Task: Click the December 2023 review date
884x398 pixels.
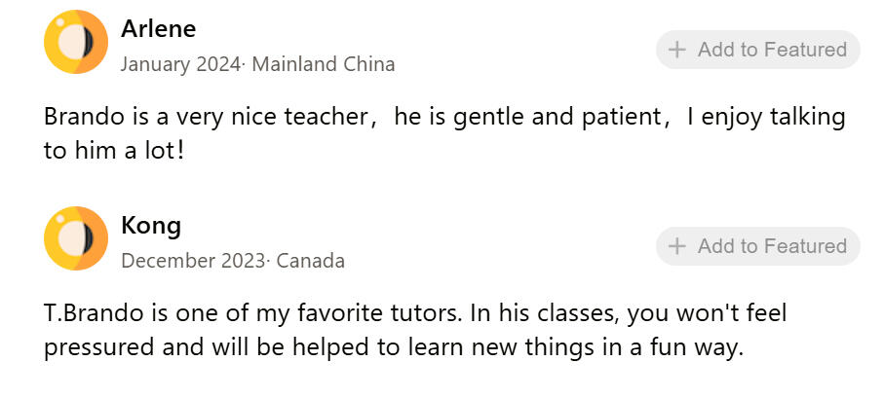Action: point(194,262)
